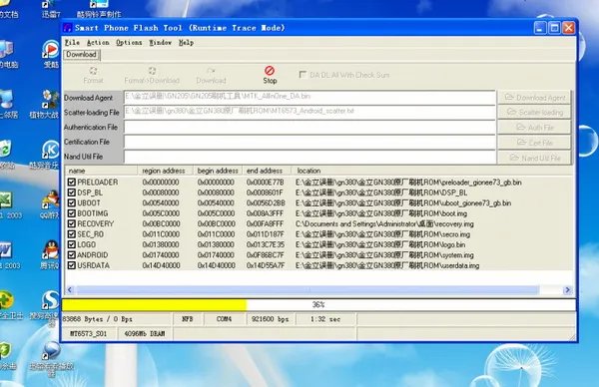Click the 4096Mb DRAM status entry
The height and width of the screenshot is (387, 599).
(145, 333)
